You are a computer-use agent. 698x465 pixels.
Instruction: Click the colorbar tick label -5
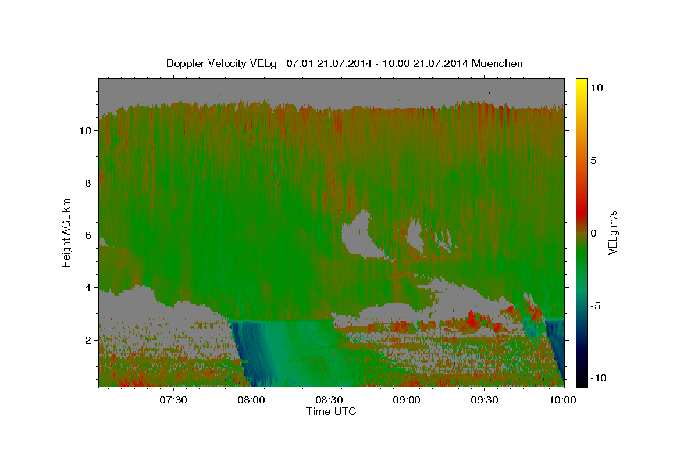596,305
